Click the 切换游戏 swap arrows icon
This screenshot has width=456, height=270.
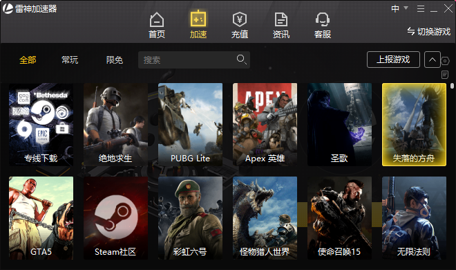pos(410,31)
